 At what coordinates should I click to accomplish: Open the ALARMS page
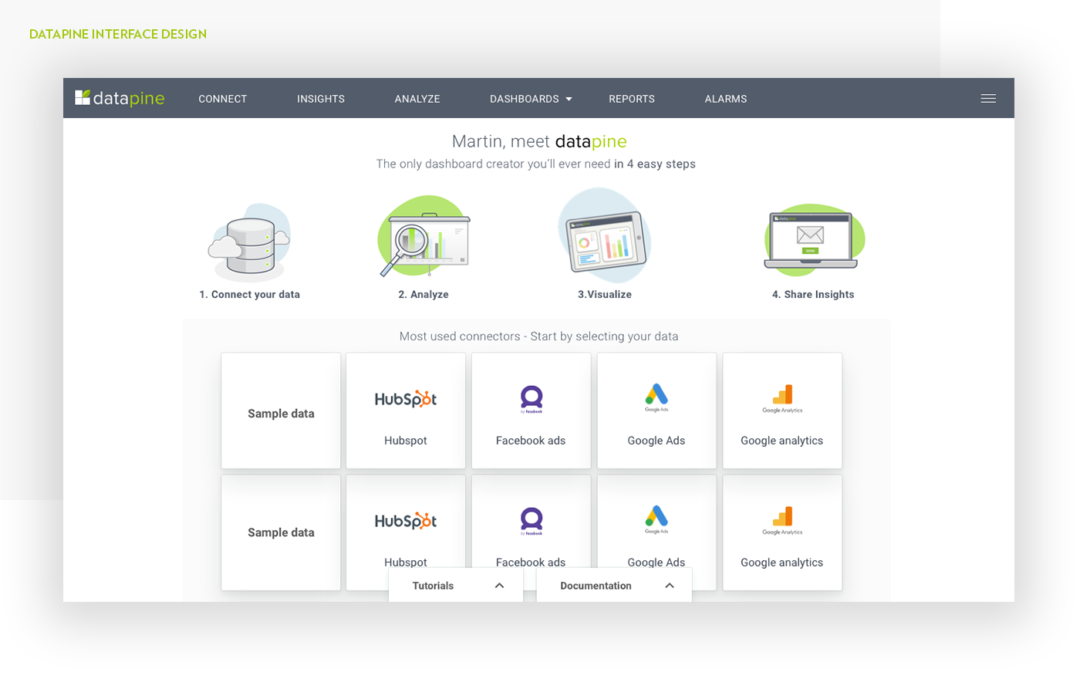click(x=726, y=99)
